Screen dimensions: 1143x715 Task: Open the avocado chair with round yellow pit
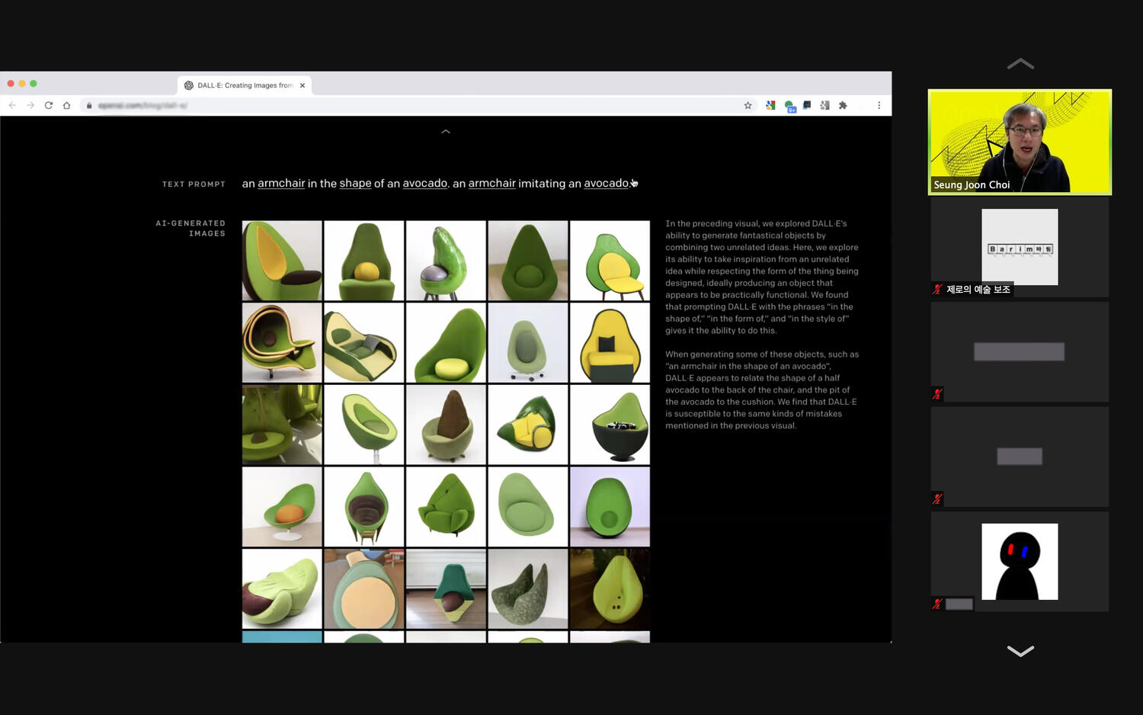(364, 261)
